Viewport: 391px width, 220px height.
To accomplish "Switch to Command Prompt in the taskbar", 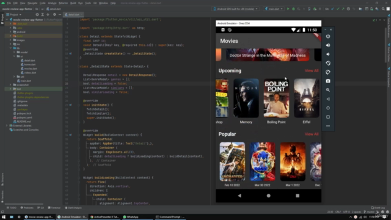I will (x=170, y=217).
